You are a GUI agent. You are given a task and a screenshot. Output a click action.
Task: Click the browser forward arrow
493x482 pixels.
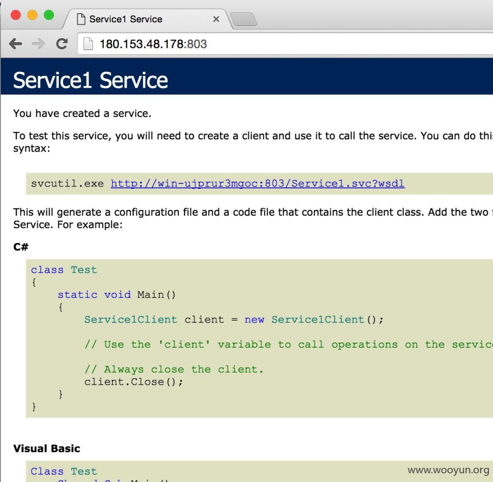tap(38, 44)
